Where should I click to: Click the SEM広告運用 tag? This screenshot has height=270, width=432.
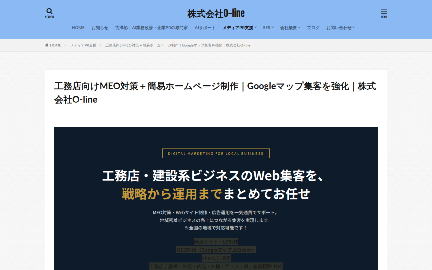[x=216, y=258]
